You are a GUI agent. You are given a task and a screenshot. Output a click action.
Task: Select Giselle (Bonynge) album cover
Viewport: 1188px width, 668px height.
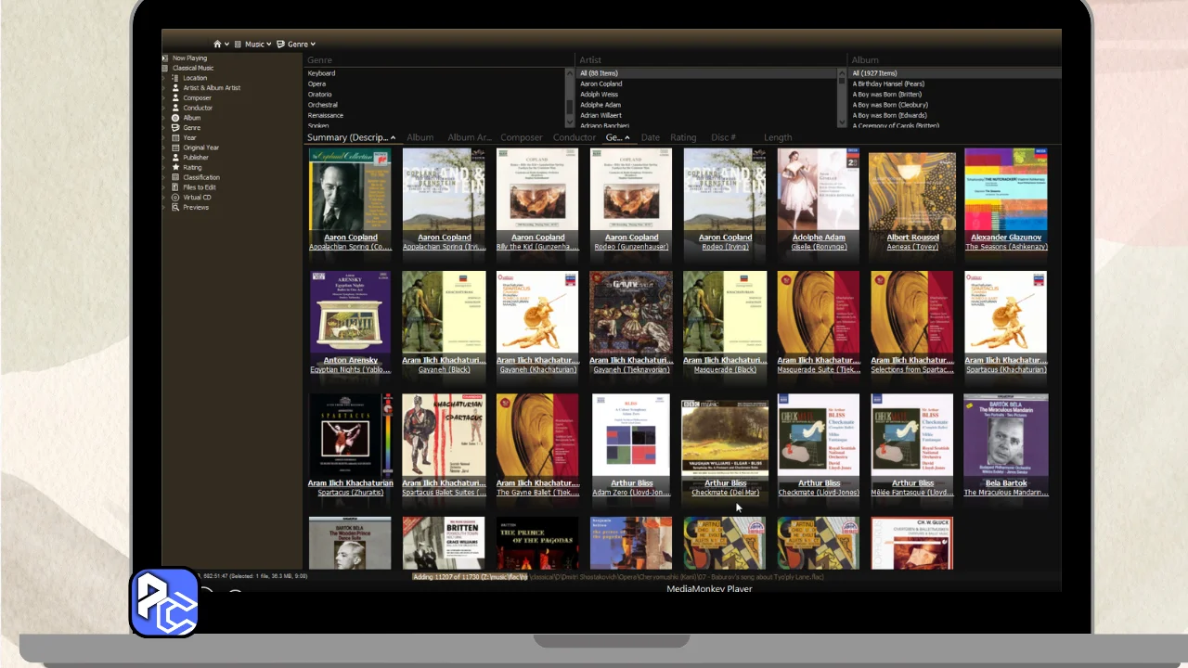[x=818, y=189]
